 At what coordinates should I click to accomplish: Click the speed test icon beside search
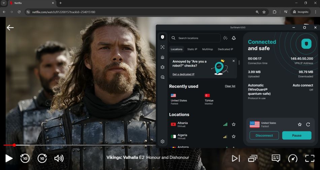[x=225, y=38]
